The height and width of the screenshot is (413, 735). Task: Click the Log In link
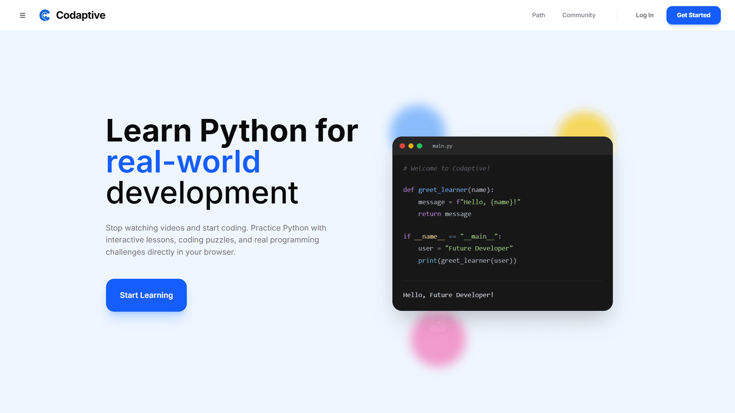(644, 15)
